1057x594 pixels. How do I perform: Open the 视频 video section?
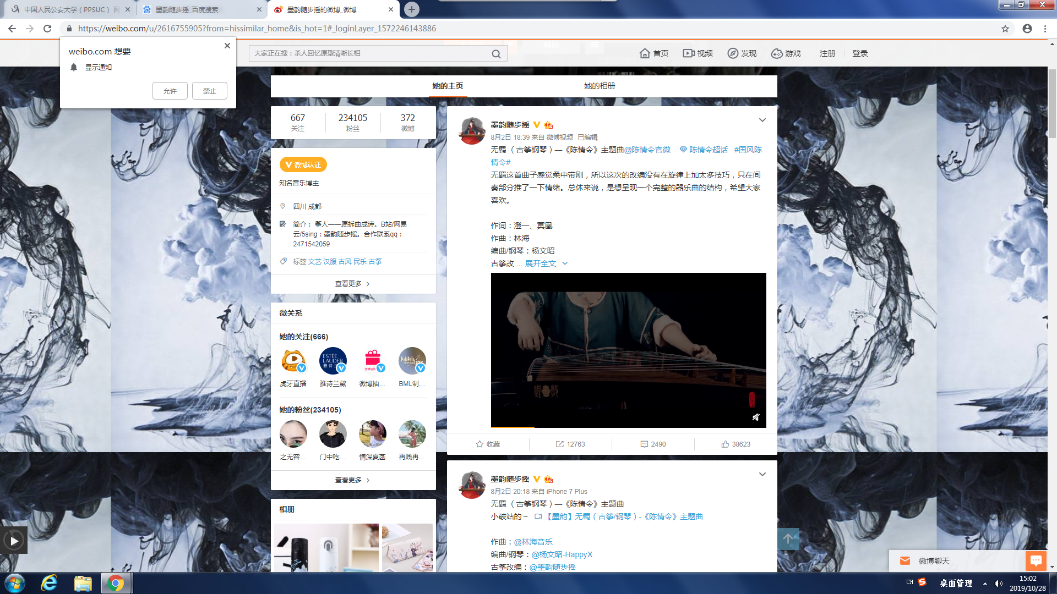point(698,53)
